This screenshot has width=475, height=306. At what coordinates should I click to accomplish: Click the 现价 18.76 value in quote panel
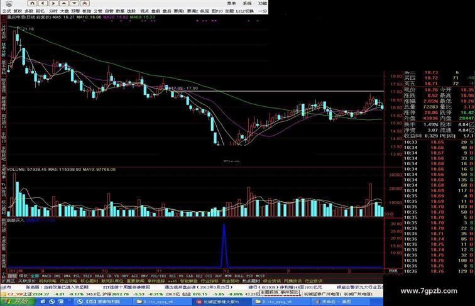click(431, 90)
